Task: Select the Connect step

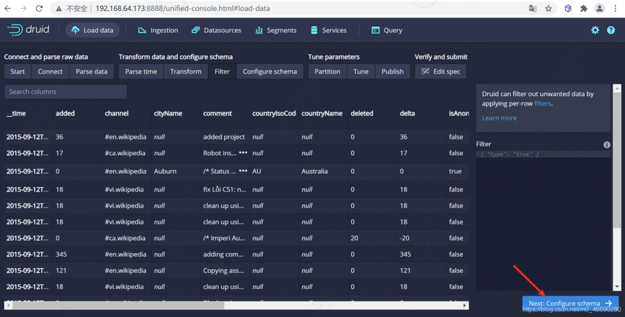Action: (50, 71)
